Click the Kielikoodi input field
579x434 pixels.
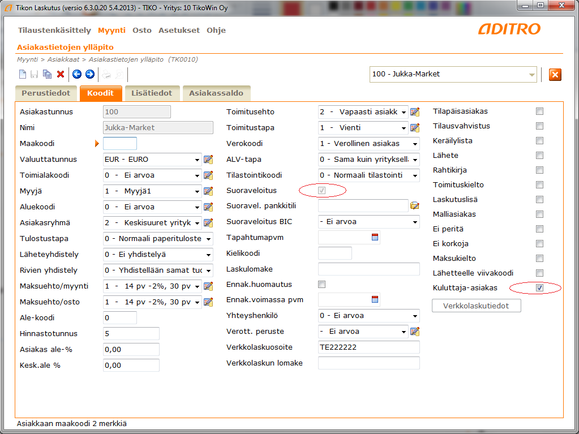click(335, 253)
